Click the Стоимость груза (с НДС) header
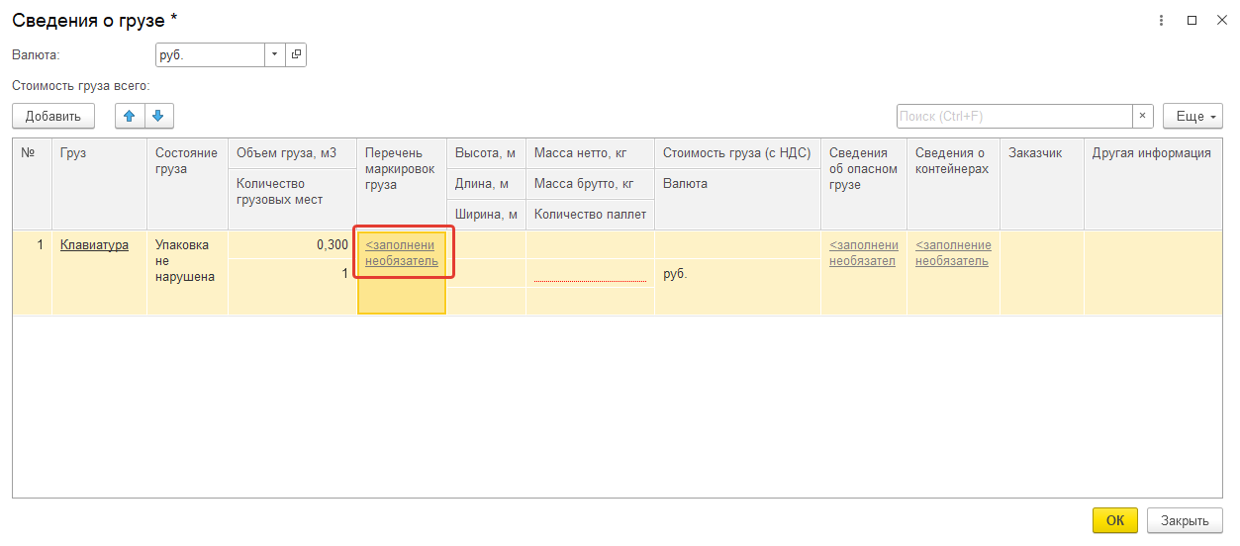 [737, 153]
